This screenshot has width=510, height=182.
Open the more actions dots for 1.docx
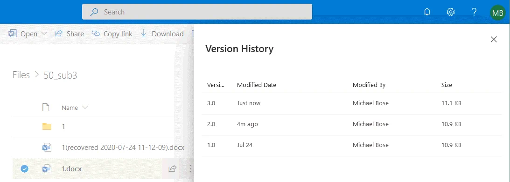click(190, 169)
